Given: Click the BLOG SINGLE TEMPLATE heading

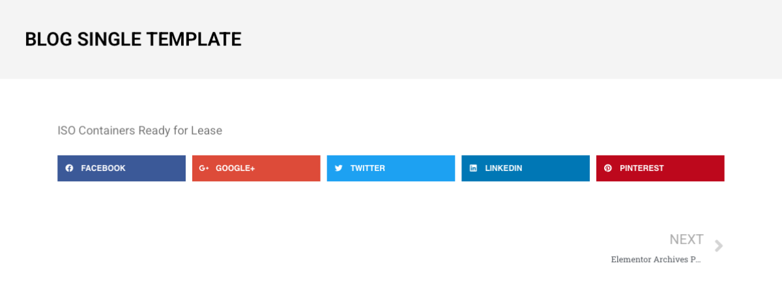Looking at the screenshot, I should [x=133, y=40].
